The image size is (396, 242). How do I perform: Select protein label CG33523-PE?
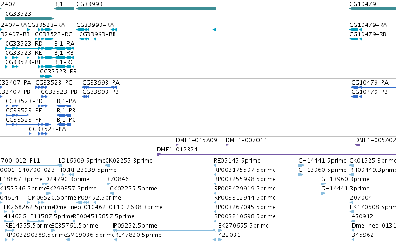[24, 111]
